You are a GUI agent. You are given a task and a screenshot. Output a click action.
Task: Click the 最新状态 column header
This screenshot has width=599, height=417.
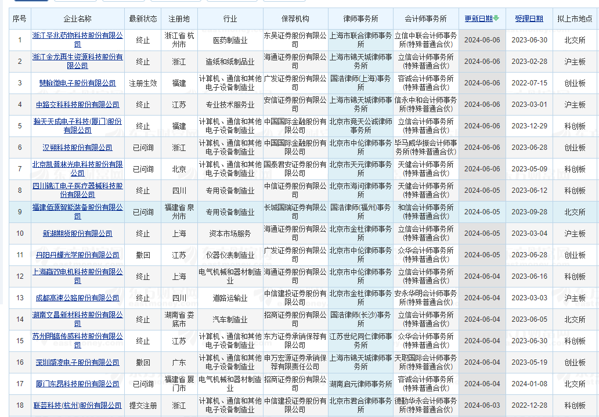click(143, 19)
